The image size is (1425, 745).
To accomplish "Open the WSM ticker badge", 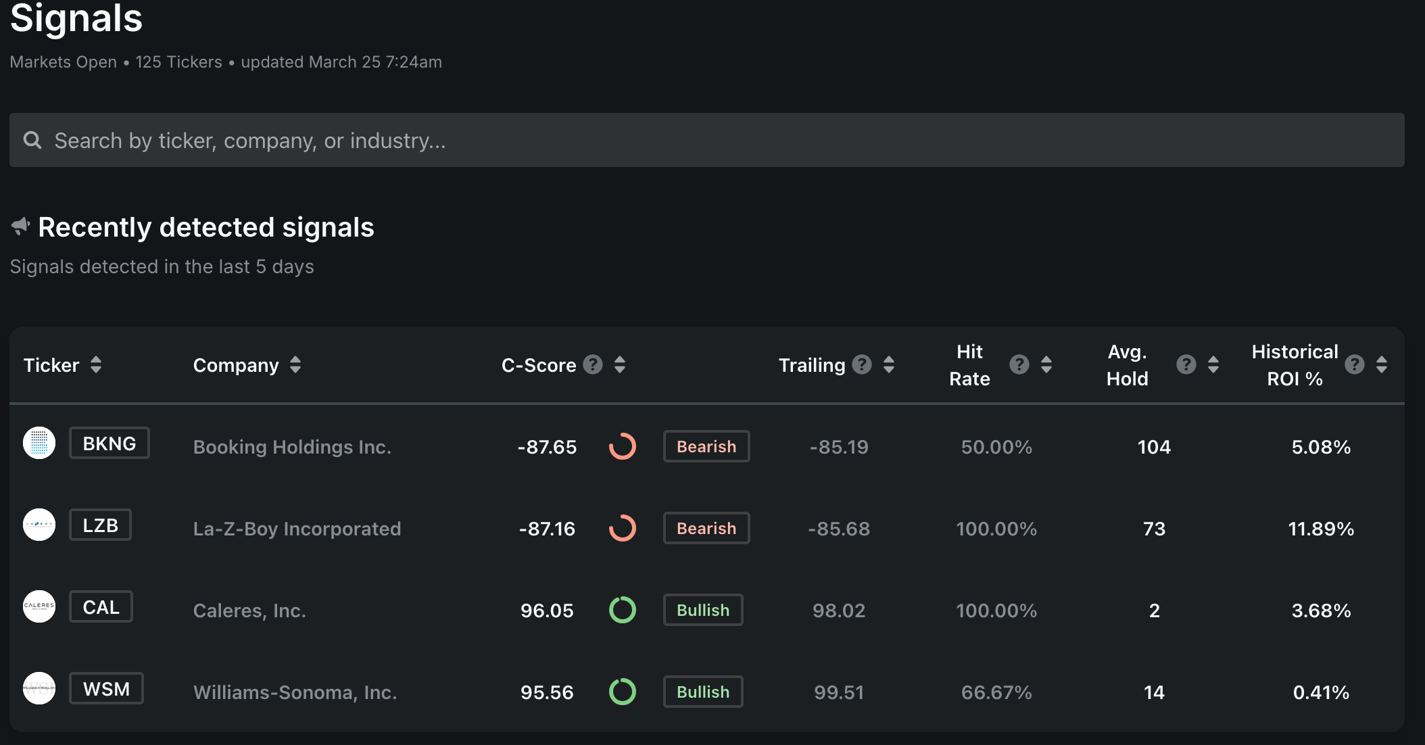I will [106, 688].
